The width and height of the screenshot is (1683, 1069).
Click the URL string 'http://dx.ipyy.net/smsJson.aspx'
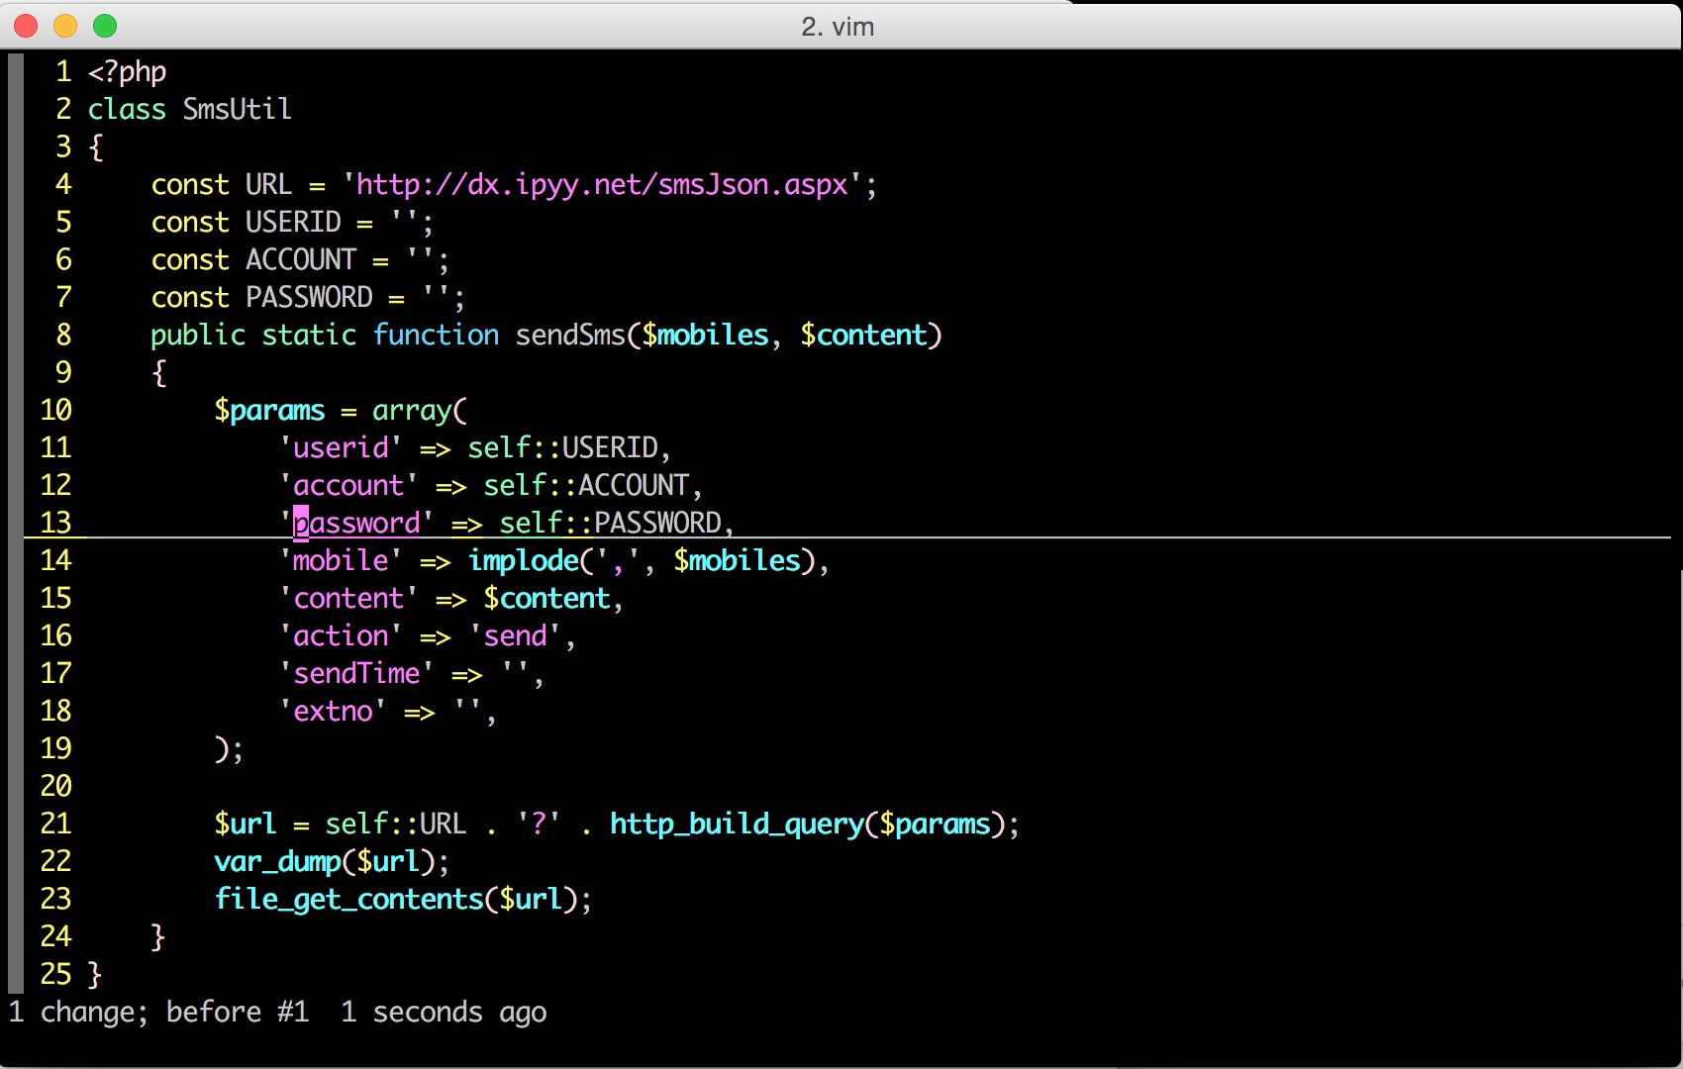pyautogui.click(x=602, y=185)
